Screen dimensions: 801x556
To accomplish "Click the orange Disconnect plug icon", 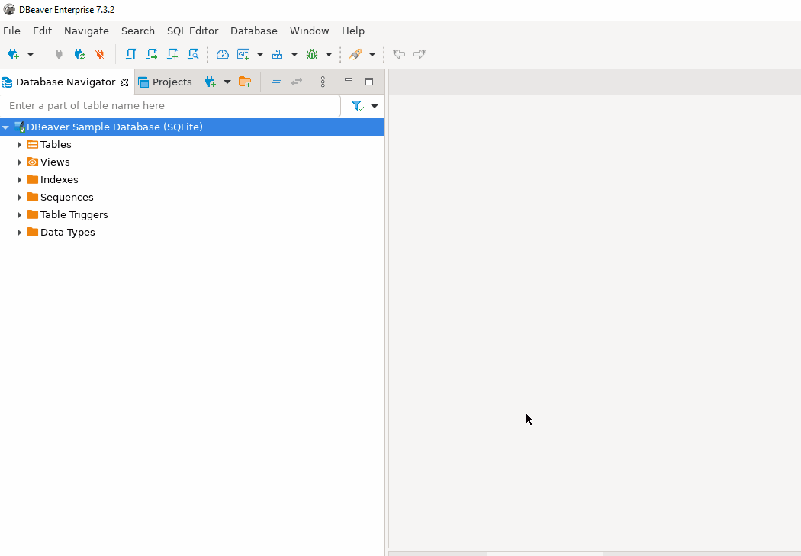I will pyautogui.click(x=100, y=54).
